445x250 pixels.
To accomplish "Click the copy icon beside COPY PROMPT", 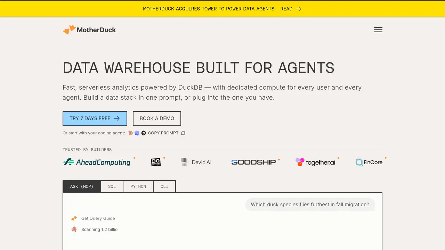I will (x=183, y=133).
